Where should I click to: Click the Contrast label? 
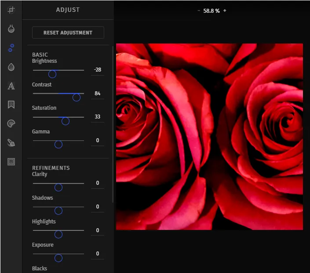tap(42, 84)
